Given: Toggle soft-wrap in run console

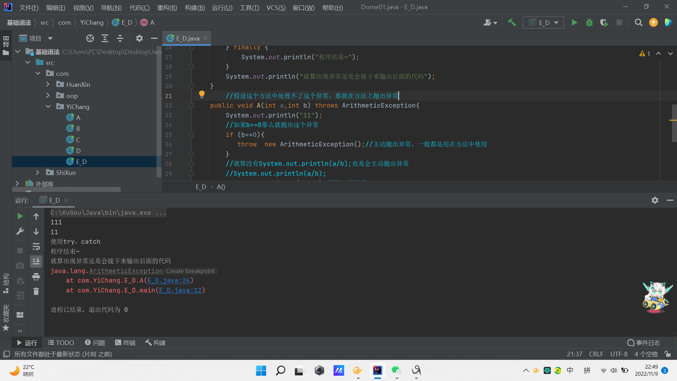Looking at the screenshot, I should [36, 247].
